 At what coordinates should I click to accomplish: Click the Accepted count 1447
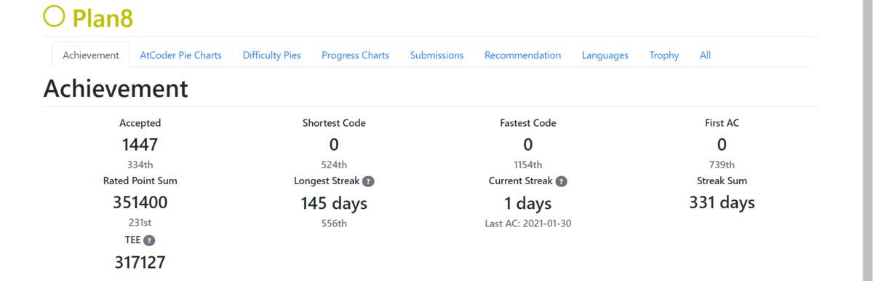click(140, 144)
